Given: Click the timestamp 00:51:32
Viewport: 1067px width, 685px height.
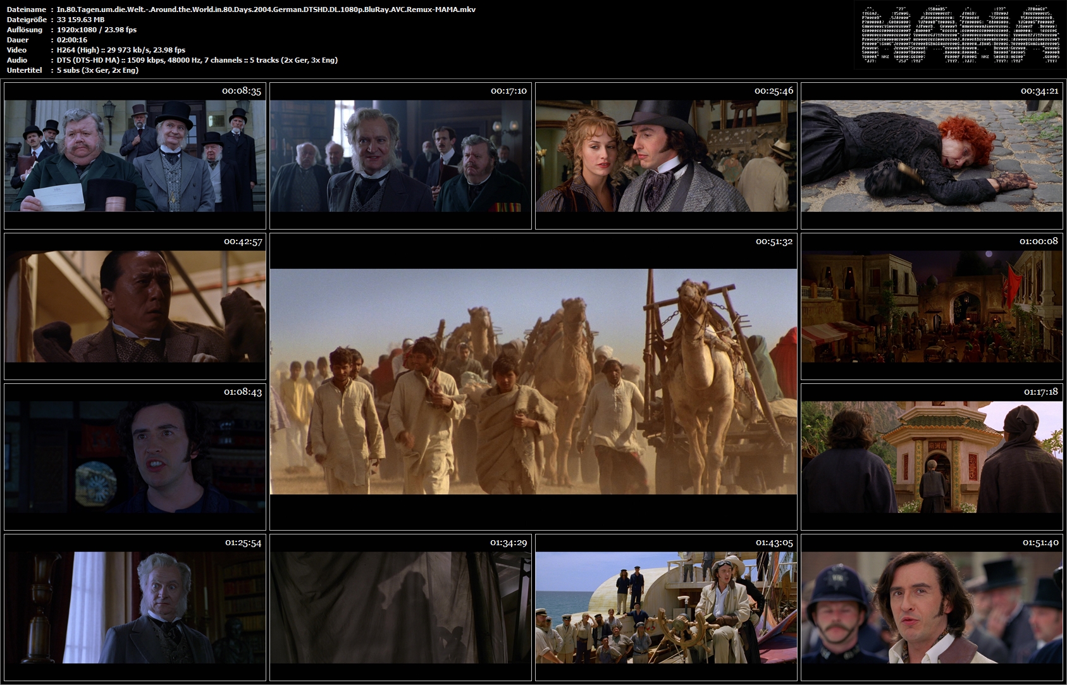Looking at the screenshot, I should point(774,242).
